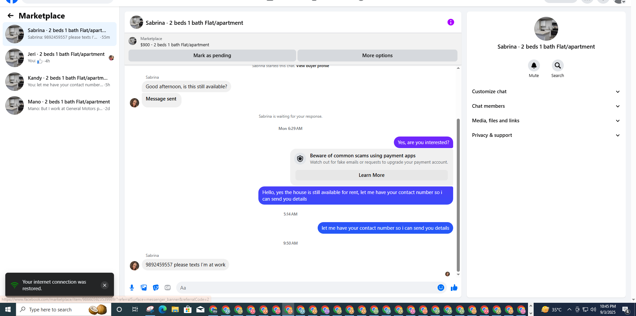The image size is (636, 316).
Task: Open conversation info purple icon
Action: coord(450,22)
